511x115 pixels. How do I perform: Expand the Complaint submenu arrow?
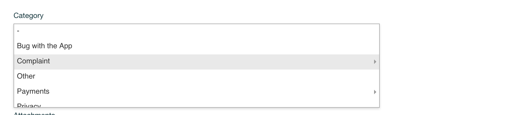[375, 62]
